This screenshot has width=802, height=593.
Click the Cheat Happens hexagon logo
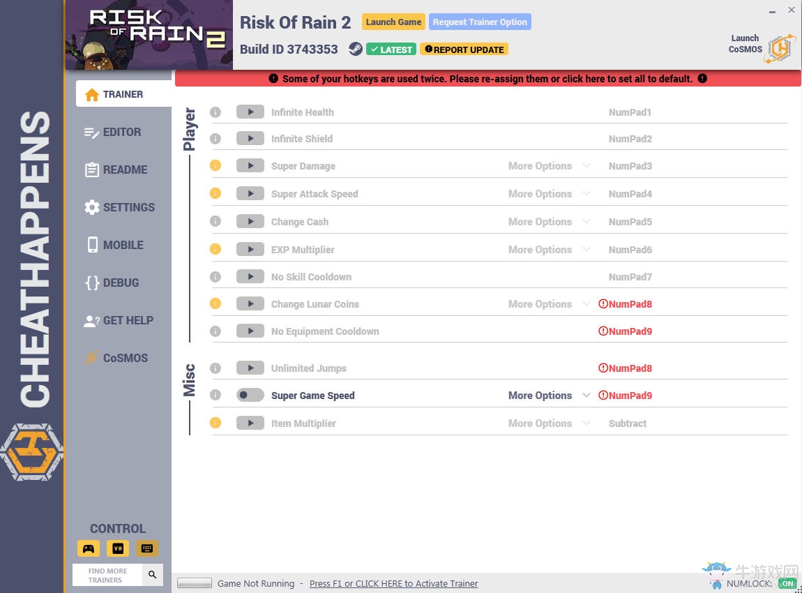click(x=31, y=452)
